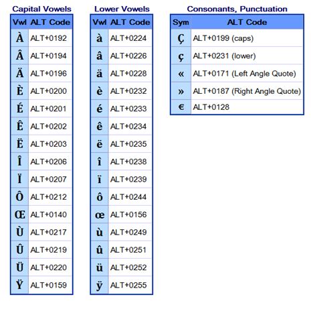Click the right angle quote » symbol
Image resolution: width=317 pixels, height=311 pixels.
[x=181, y=91]
